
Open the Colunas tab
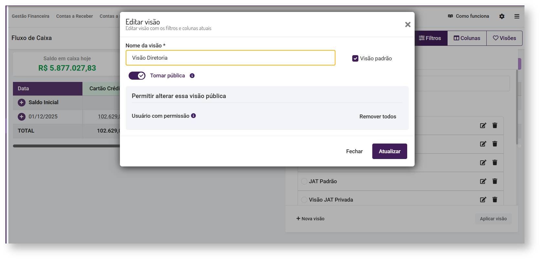point(467,38)
